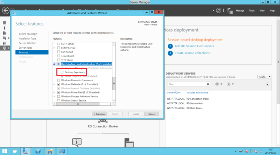Image resolution: width=280 pixels, height=155 pixels.
Task: Open the View menu
Action: 262,10
